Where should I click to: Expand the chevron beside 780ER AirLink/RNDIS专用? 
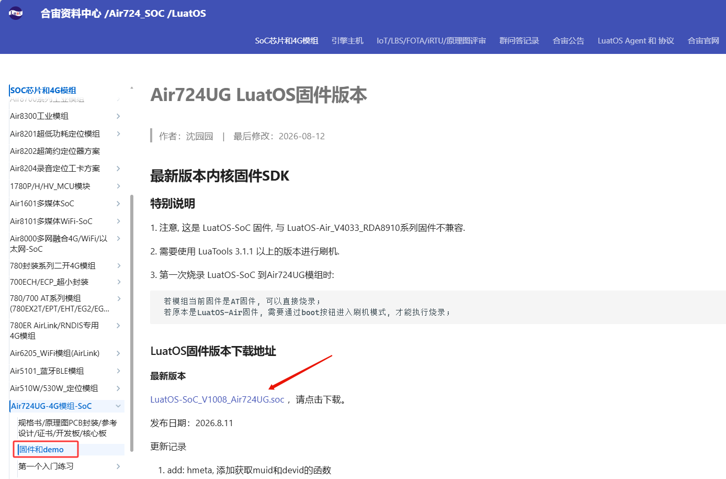point(118,326)
